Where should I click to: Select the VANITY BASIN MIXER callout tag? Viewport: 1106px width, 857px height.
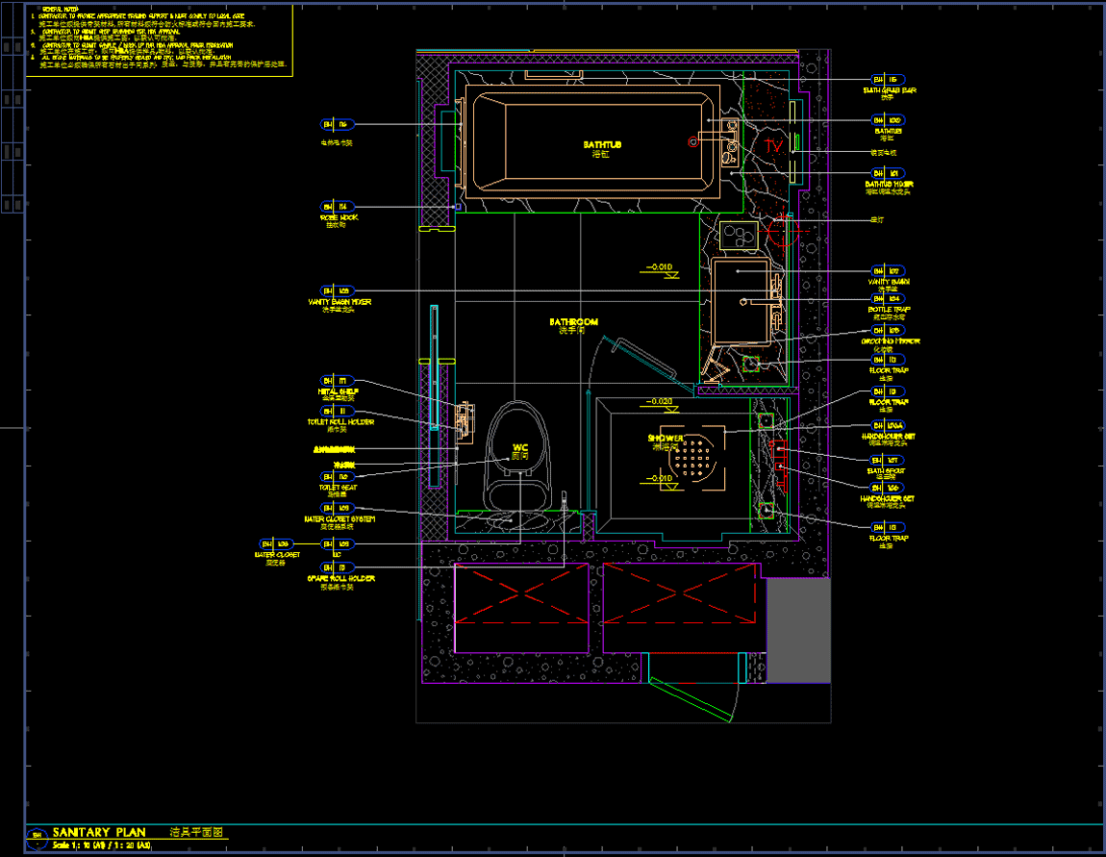[338, 290]
